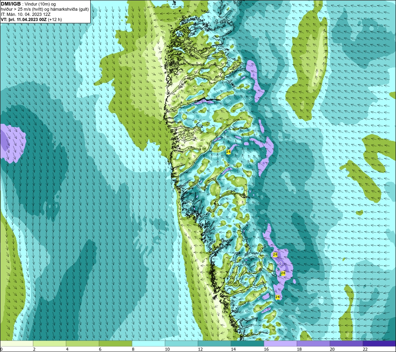This screenshot has height=352, width=396.
Task: Click the northernmost yellow '26' gust marker
Action: (228, 152)
